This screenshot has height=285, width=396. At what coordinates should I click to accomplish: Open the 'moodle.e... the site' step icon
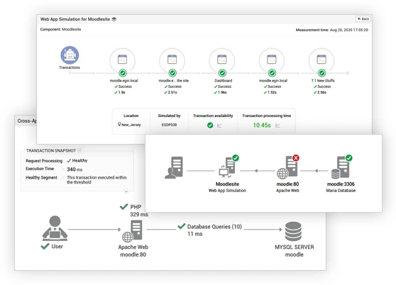click(x=172, y=60)
